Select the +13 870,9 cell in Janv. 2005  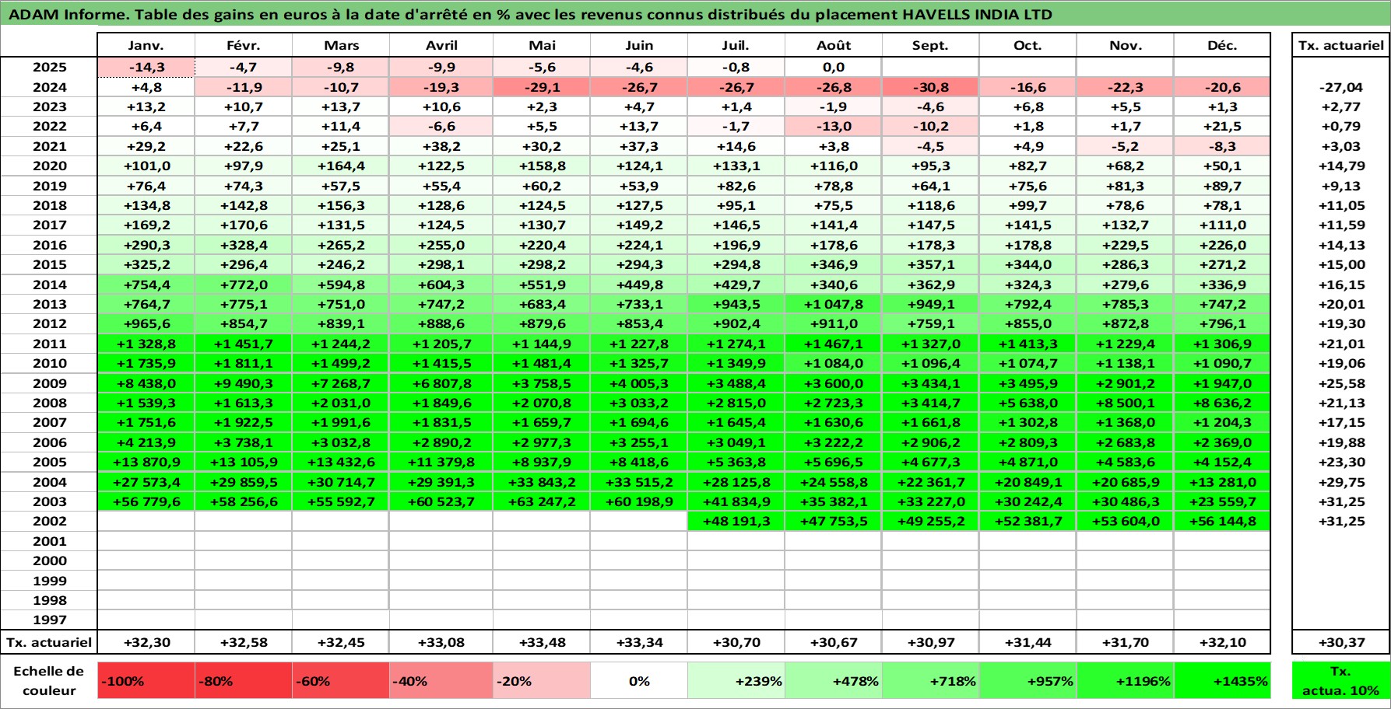pyautogui.click(x=146, y=462)
